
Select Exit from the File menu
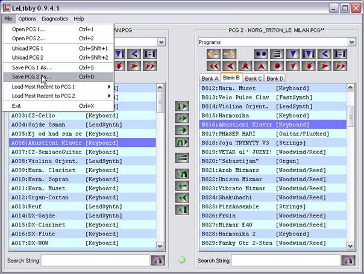[58, 106]
